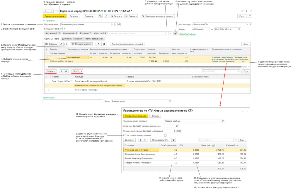Screen dimensions: 293x189
Task: Click the copy row icon next to Добавить
Action: click(x=61, y=44)
